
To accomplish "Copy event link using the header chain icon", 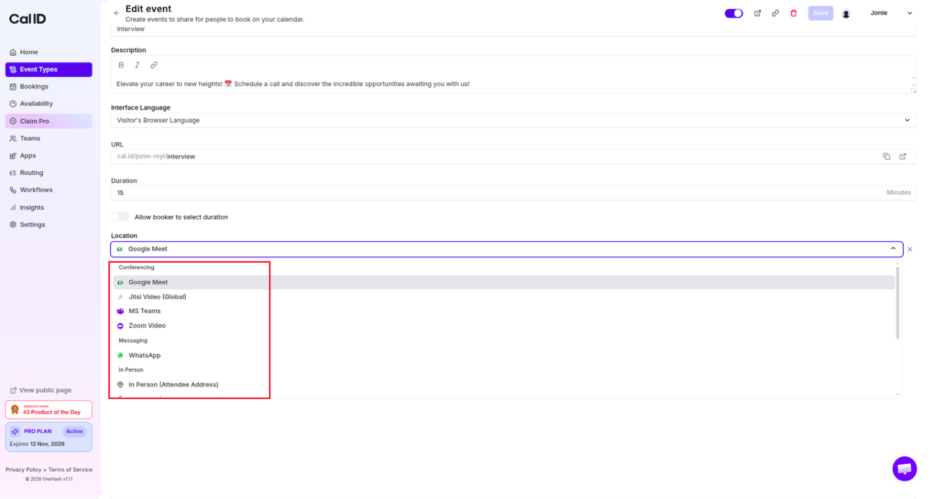I will tap(775, 13).
